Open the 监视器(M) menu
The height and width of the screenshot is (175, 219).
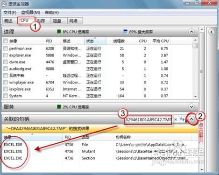(31, 13)
